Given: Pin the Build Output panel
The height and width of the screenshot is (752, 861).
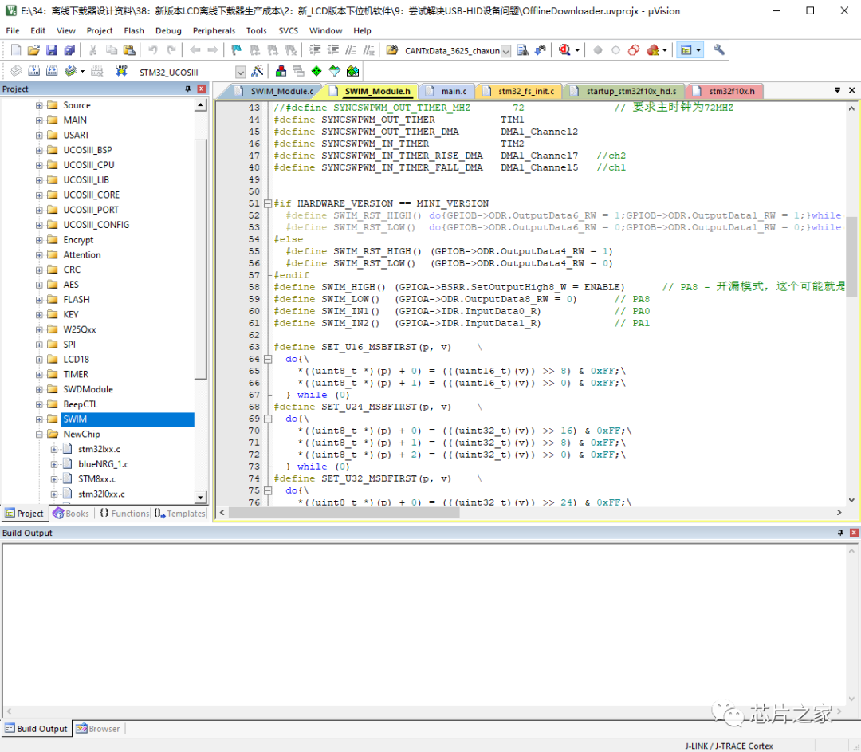Looking at the screenshot, I should (x=840, y=533).
